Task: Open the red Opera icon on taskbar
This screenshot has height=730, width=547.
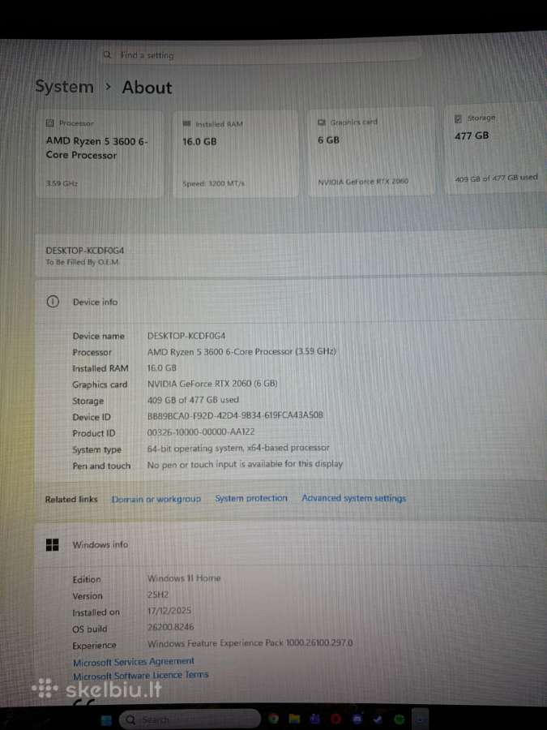Action: point(336,719)
